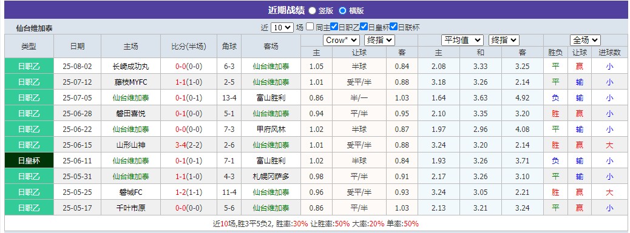
Task: Click the handicap 半/一 cell
Action: [359, 97]
